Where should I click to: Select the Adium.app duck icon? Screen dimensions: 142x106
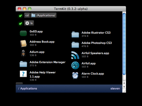[x=23, y=54]
